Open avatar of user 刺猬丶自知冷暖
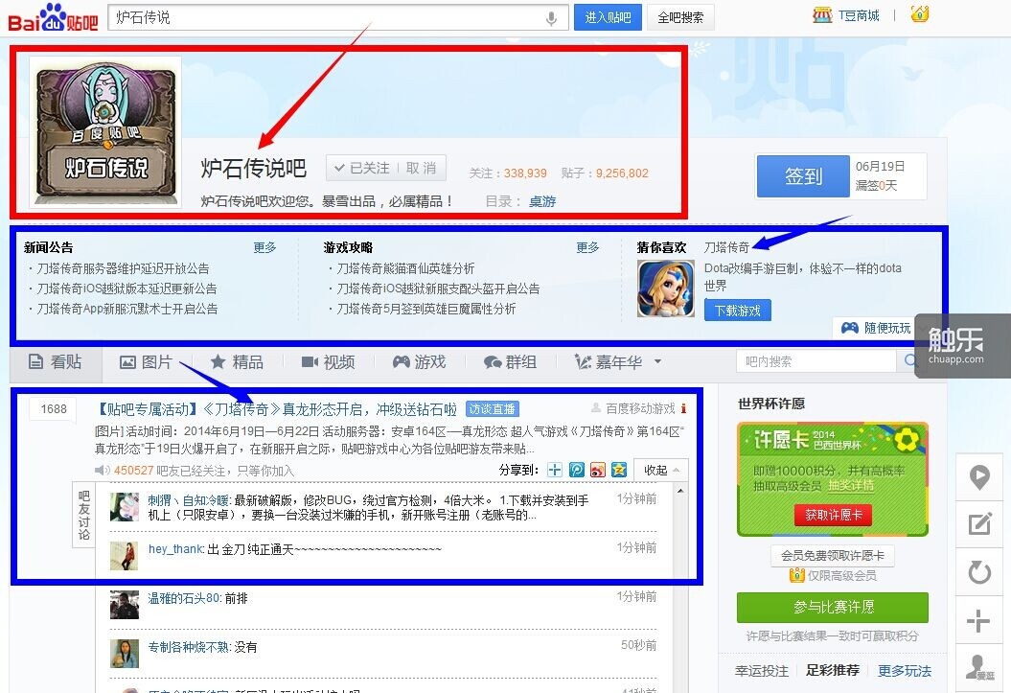This screenshot has width=1011, height=693. (x=125, y=507)
